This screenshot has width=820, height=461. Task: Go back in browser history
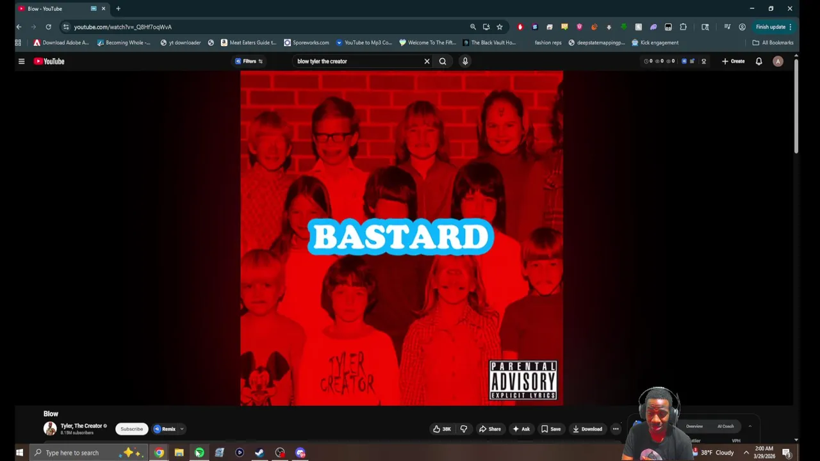click(x=19, y=27)
